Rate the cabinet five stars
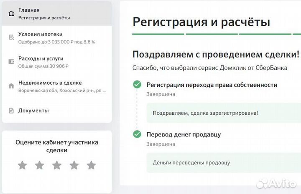The image size is (301, 194). pyautogui.click(x=92, y=165)
